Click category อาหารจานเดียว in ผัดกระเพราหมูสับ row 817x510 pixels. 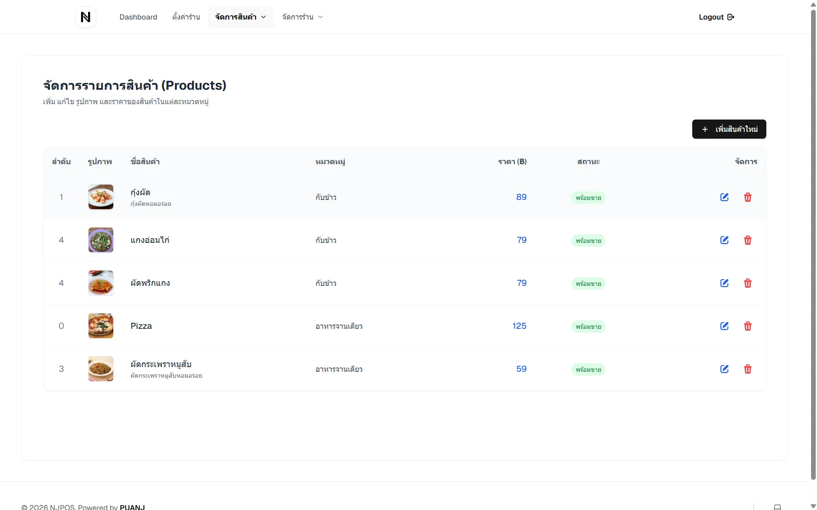[x=339, y=369]
